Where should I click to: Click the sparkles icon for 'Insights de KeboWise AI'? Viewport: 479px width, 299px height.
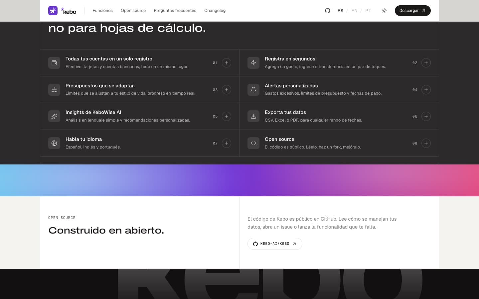point(54,116)
